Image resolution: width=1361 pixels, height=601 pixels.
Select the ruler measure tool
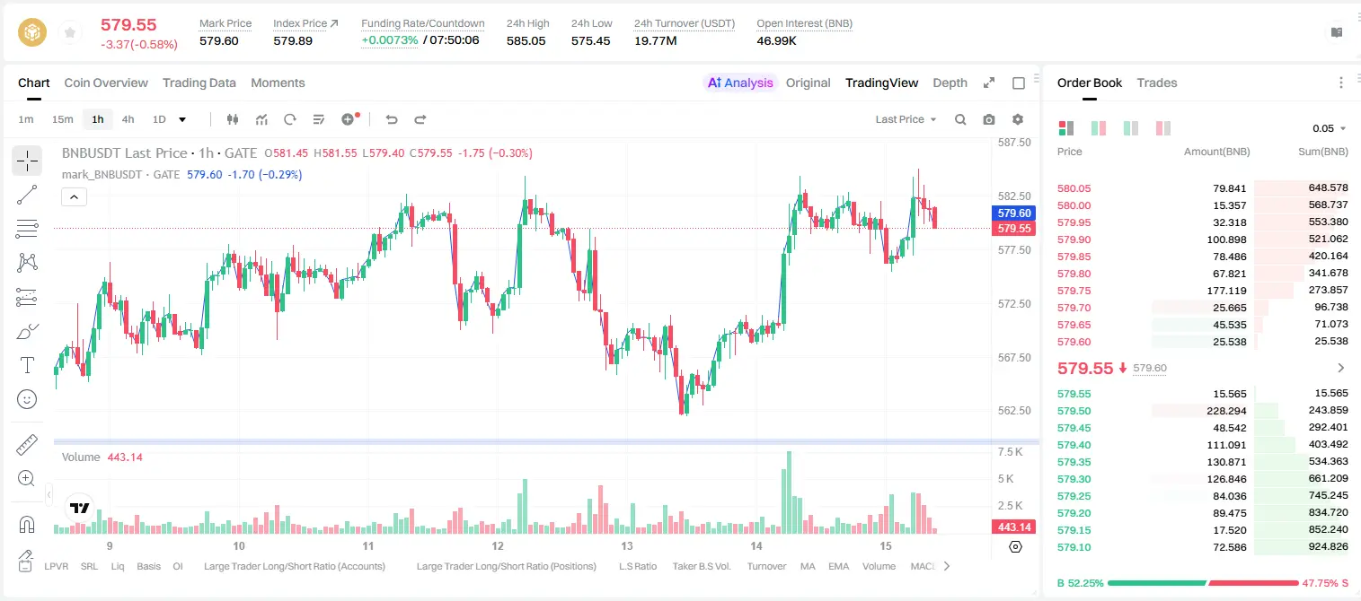click(27, 445)
